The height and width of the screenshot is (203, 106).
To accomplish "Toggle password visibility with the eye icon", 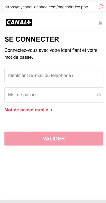I will tap(99, 95).
